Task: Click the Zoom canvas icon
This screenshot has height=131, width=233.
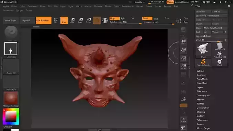Action: click(x=183, y=50)
